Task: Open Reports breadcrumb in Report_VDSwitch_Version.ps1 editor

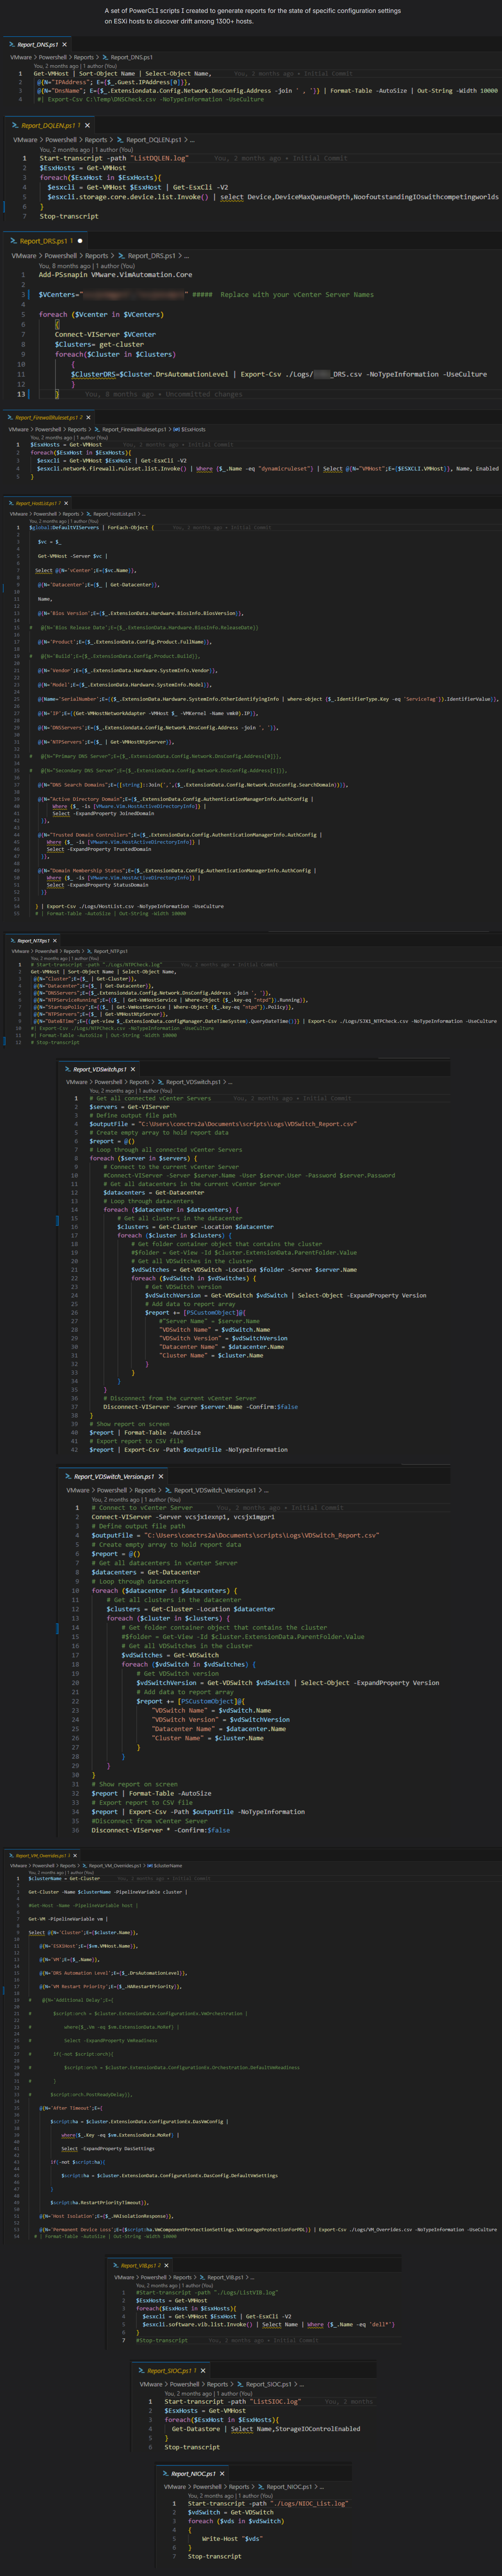Action: [145, 1490]
